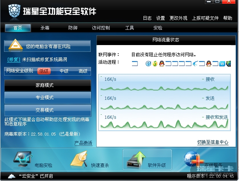Click the [修复] repair link

pos(14,59)
